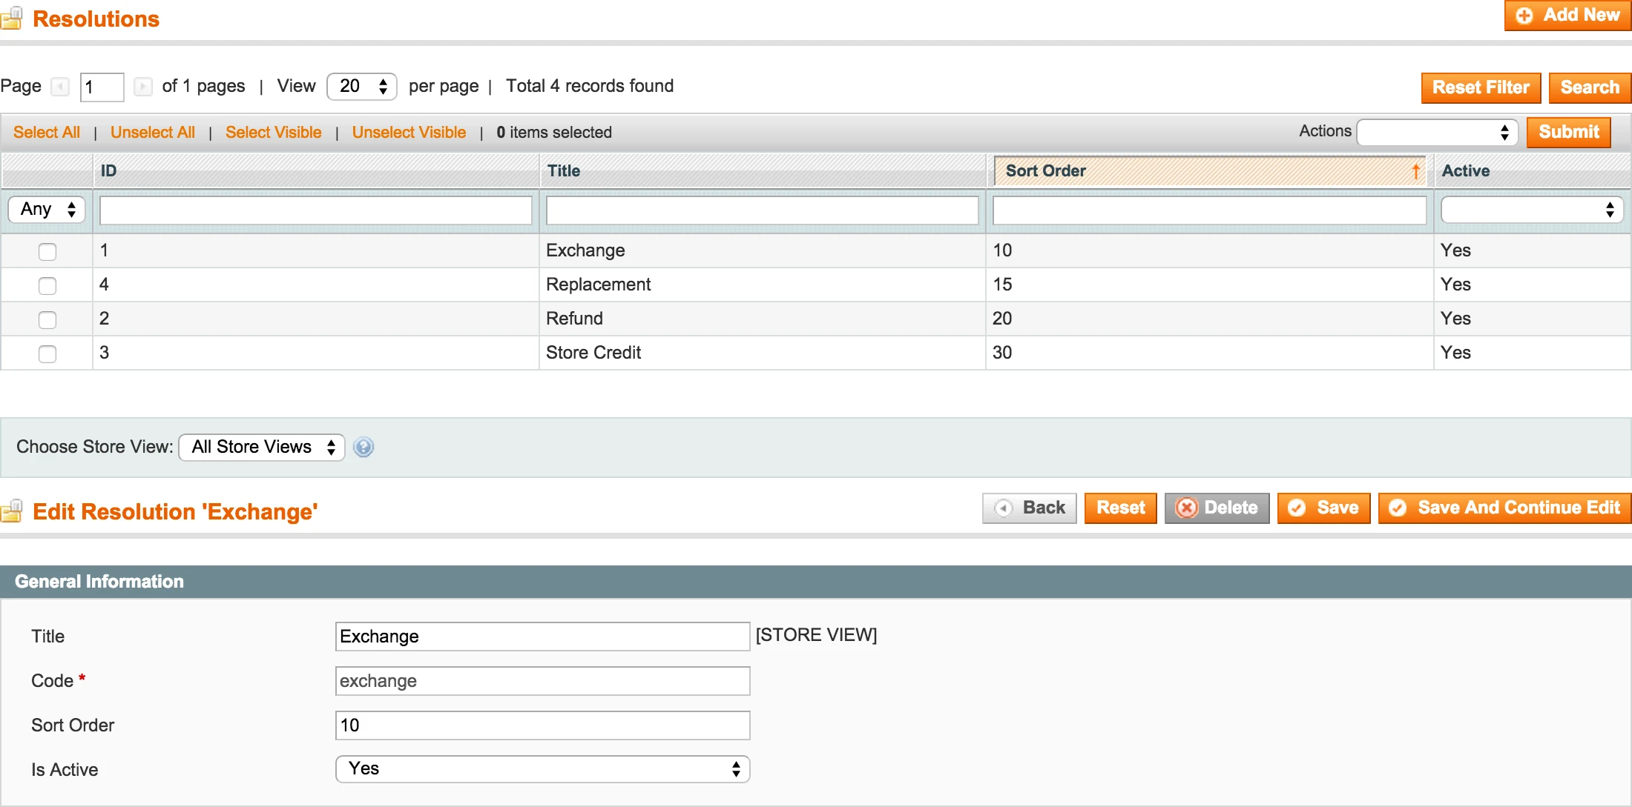This screenshot has height=807, width=1632.
Task: Click the Active column header
Action: (1466, 170)
